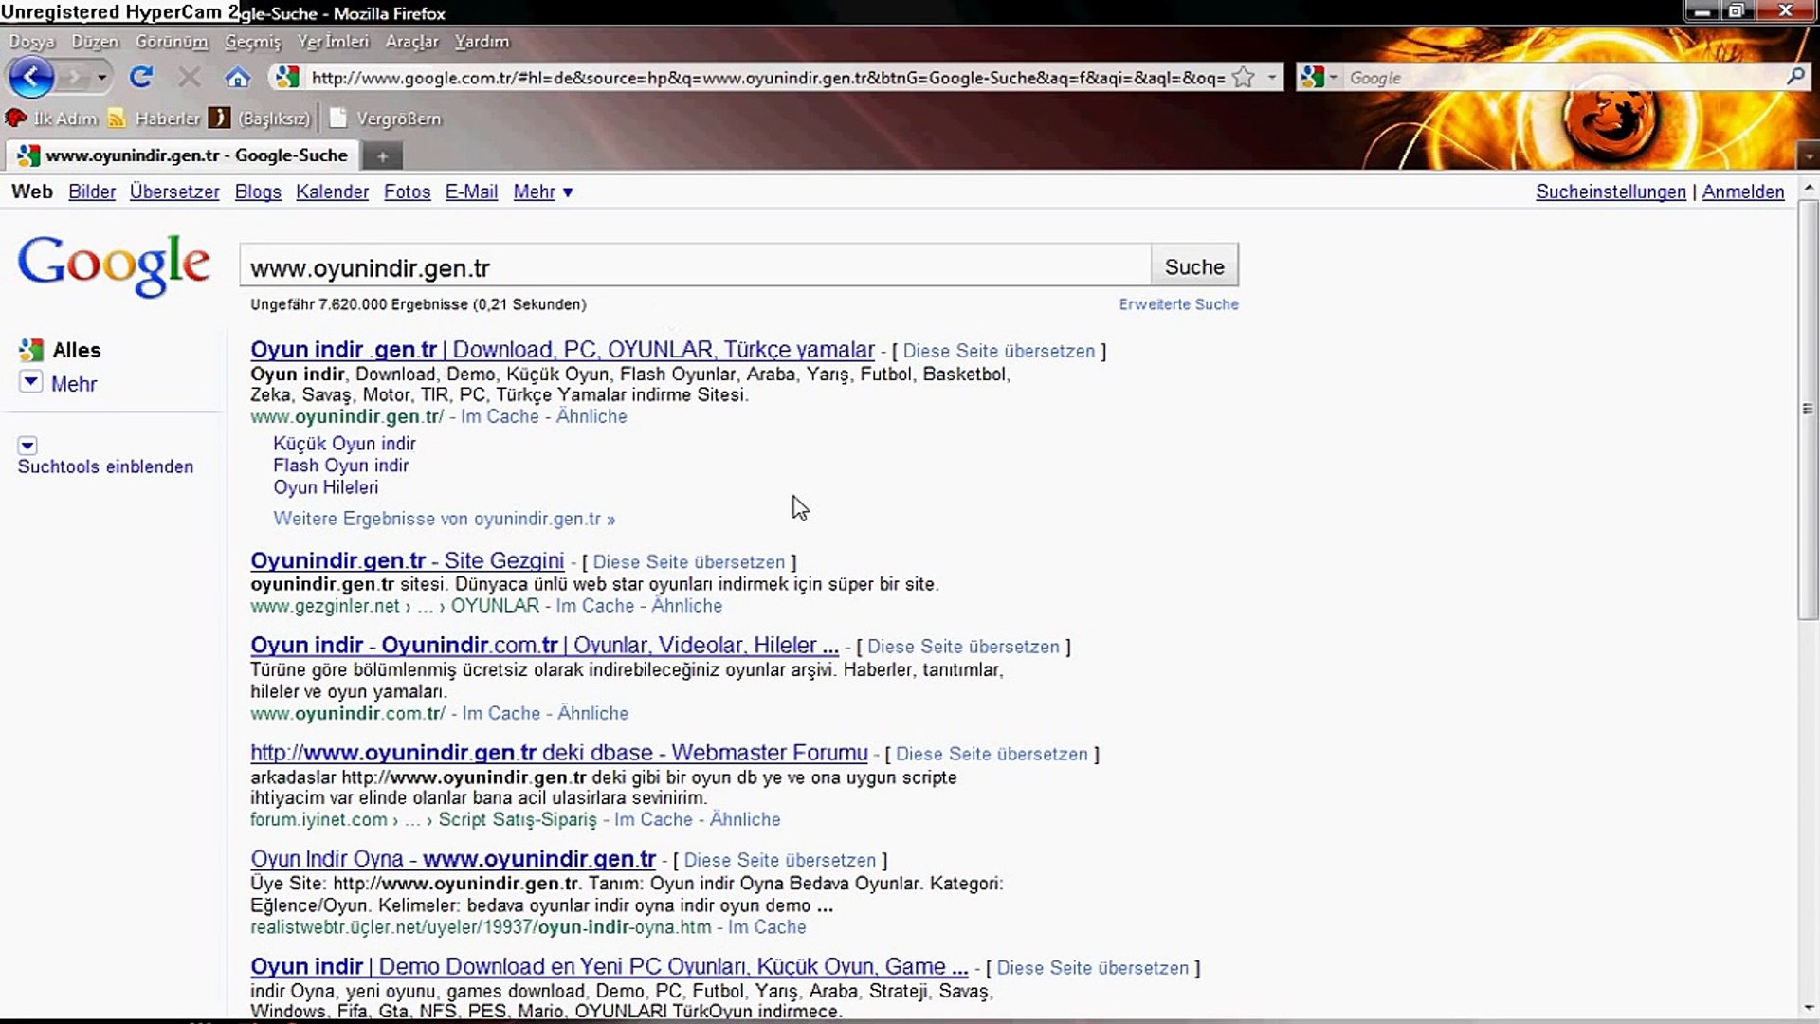Open a new tab with the plus button
The height and width of the screenshot is (1024, 1820).
pyautogui.click(x=382, y=156)
